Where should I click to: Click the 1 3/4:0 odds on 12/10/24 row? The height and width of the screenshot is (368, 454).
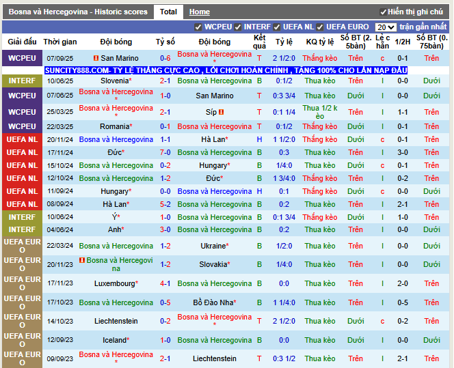tap(284, 178)
